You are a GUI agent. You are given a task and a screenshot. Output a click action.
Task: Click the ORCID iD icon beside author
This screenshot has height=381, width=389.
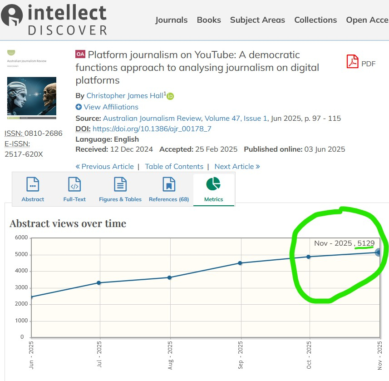171,96
